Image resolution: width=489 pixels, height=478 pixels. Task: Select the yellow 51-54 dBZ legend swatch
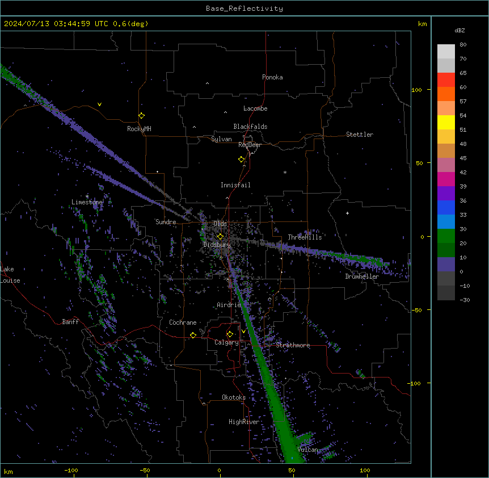(x=446, y=122)
